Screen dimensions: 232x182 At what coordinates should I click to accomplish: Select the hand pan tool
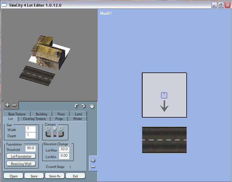click(92, 106)
